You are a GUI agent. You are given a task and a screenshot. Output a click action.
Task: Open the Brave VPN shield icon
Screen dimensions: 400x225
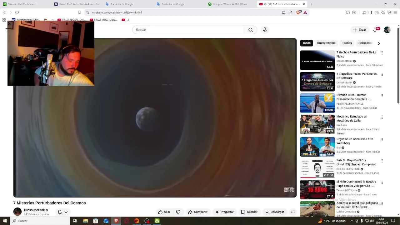click(389, 12)
